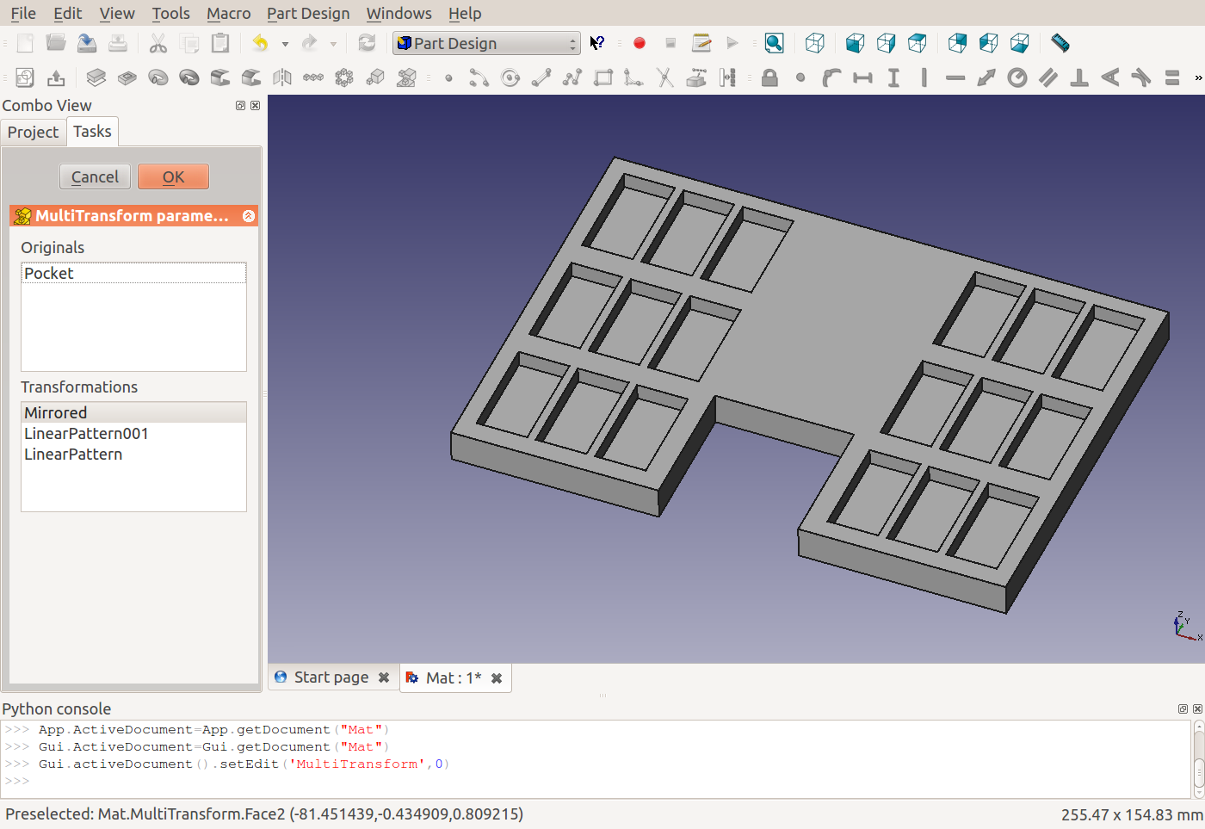Apply the Parallel constraint
Image resolution: width=1205 pixels, height=829 pixels.
pyautogui.click(x=1048, y=77)
